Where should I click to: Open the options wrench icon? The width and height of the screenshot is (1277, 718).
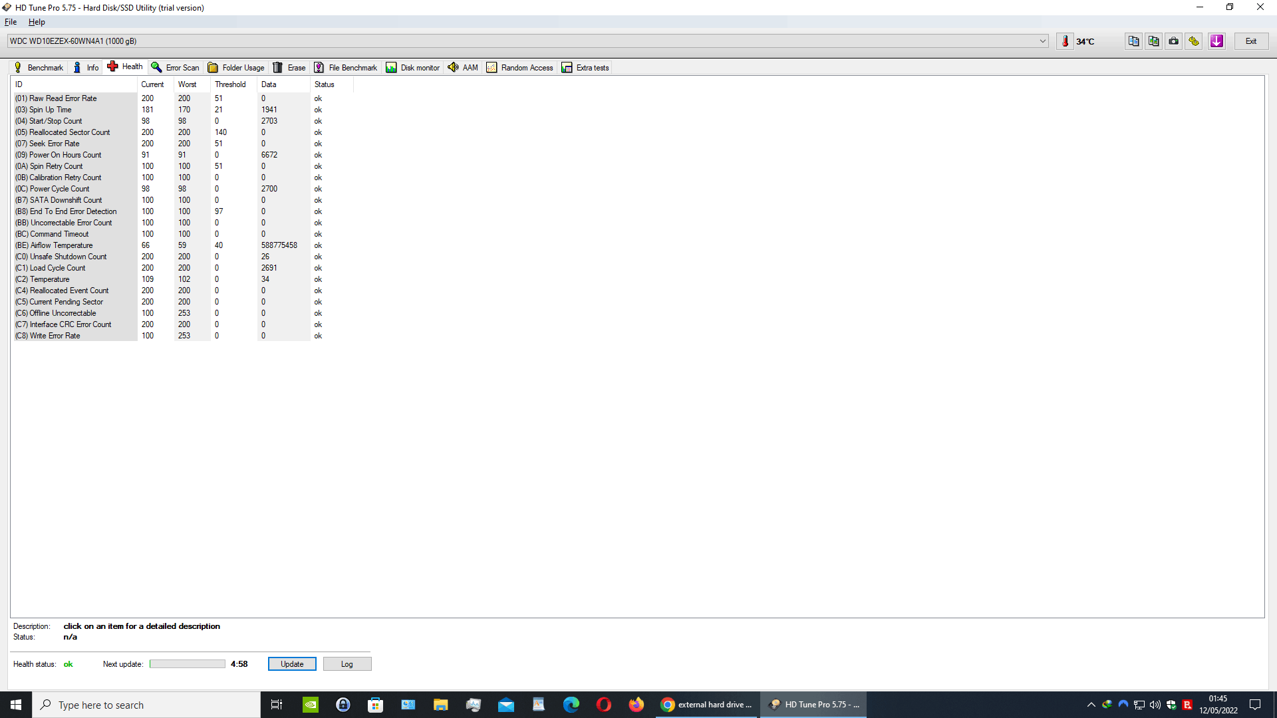point(1194,41)
